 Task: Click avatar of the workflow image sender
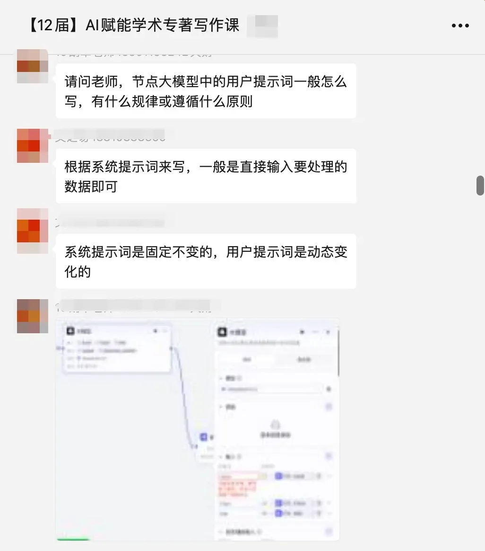[x=33, y=316]
